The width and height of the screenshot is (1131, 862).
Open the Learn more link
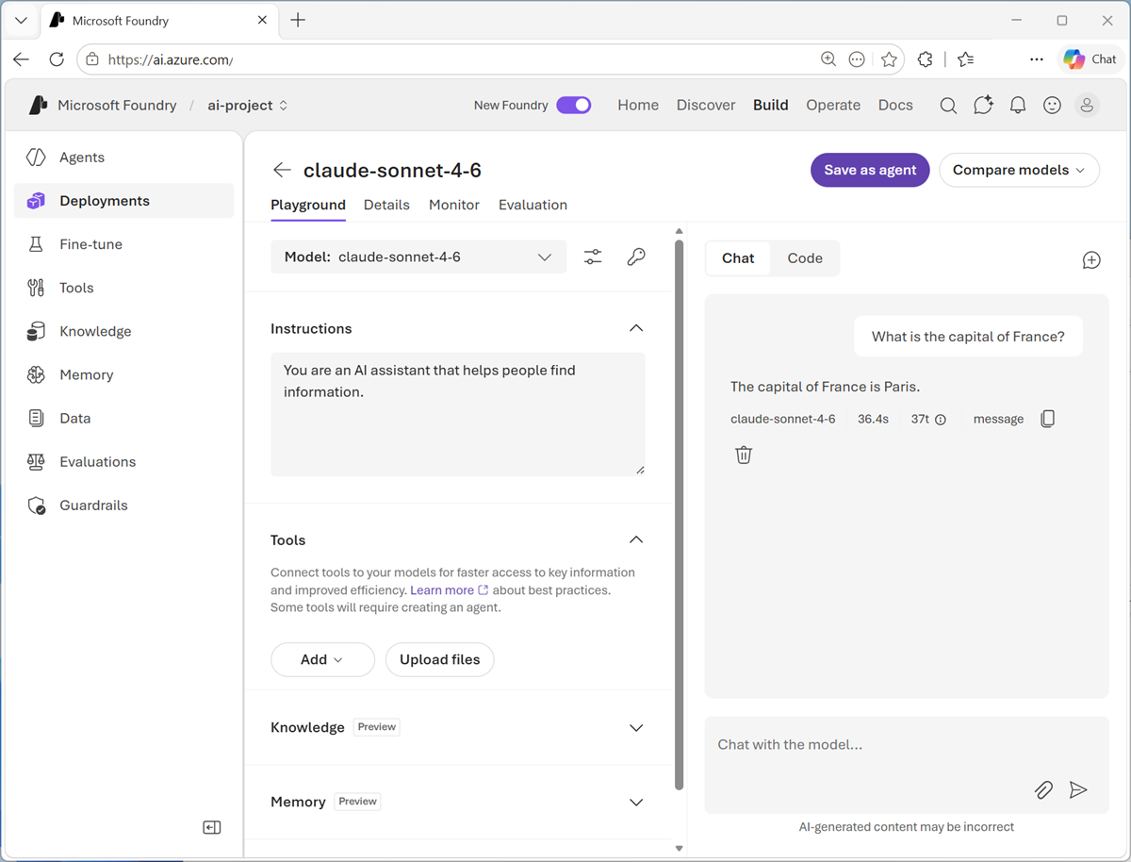(449, 590)
